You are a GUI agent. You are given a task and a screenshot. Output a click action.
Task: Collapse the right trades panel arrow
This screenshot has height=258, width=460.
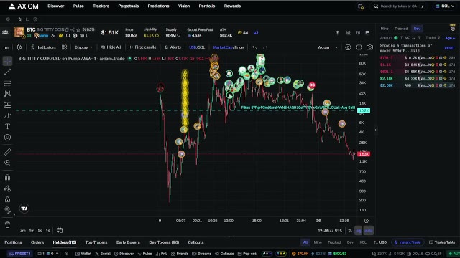(x=376, y=130)
